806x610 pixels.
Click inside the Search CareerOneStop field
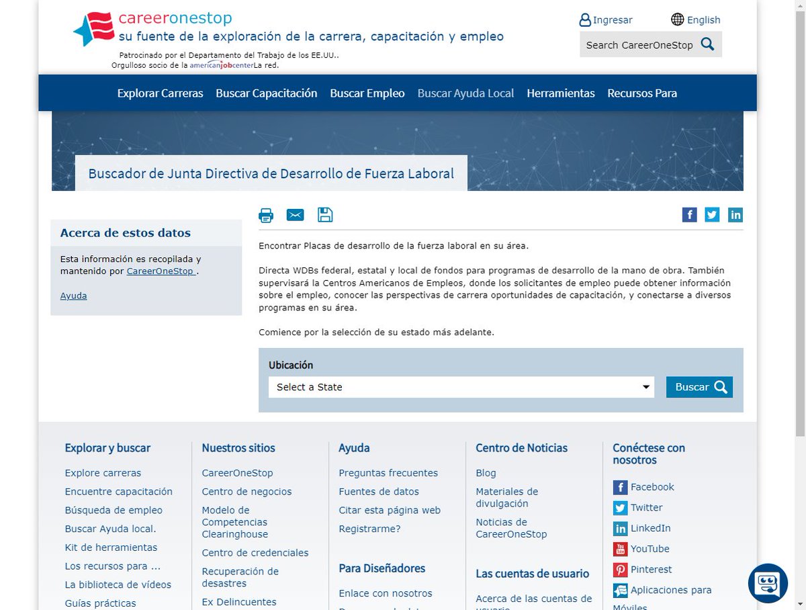(638, 44)
